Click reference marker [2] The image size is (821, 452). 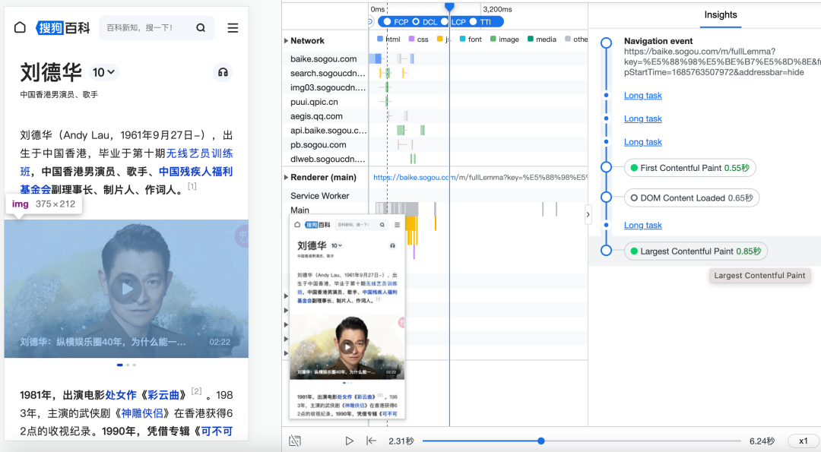click(196, 391)
